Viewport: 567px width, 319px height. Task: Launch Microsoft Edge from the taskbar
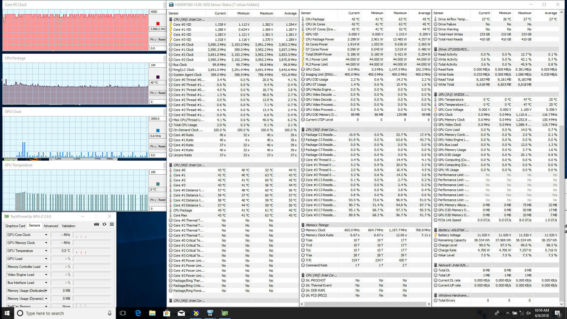tap(138, 313)
